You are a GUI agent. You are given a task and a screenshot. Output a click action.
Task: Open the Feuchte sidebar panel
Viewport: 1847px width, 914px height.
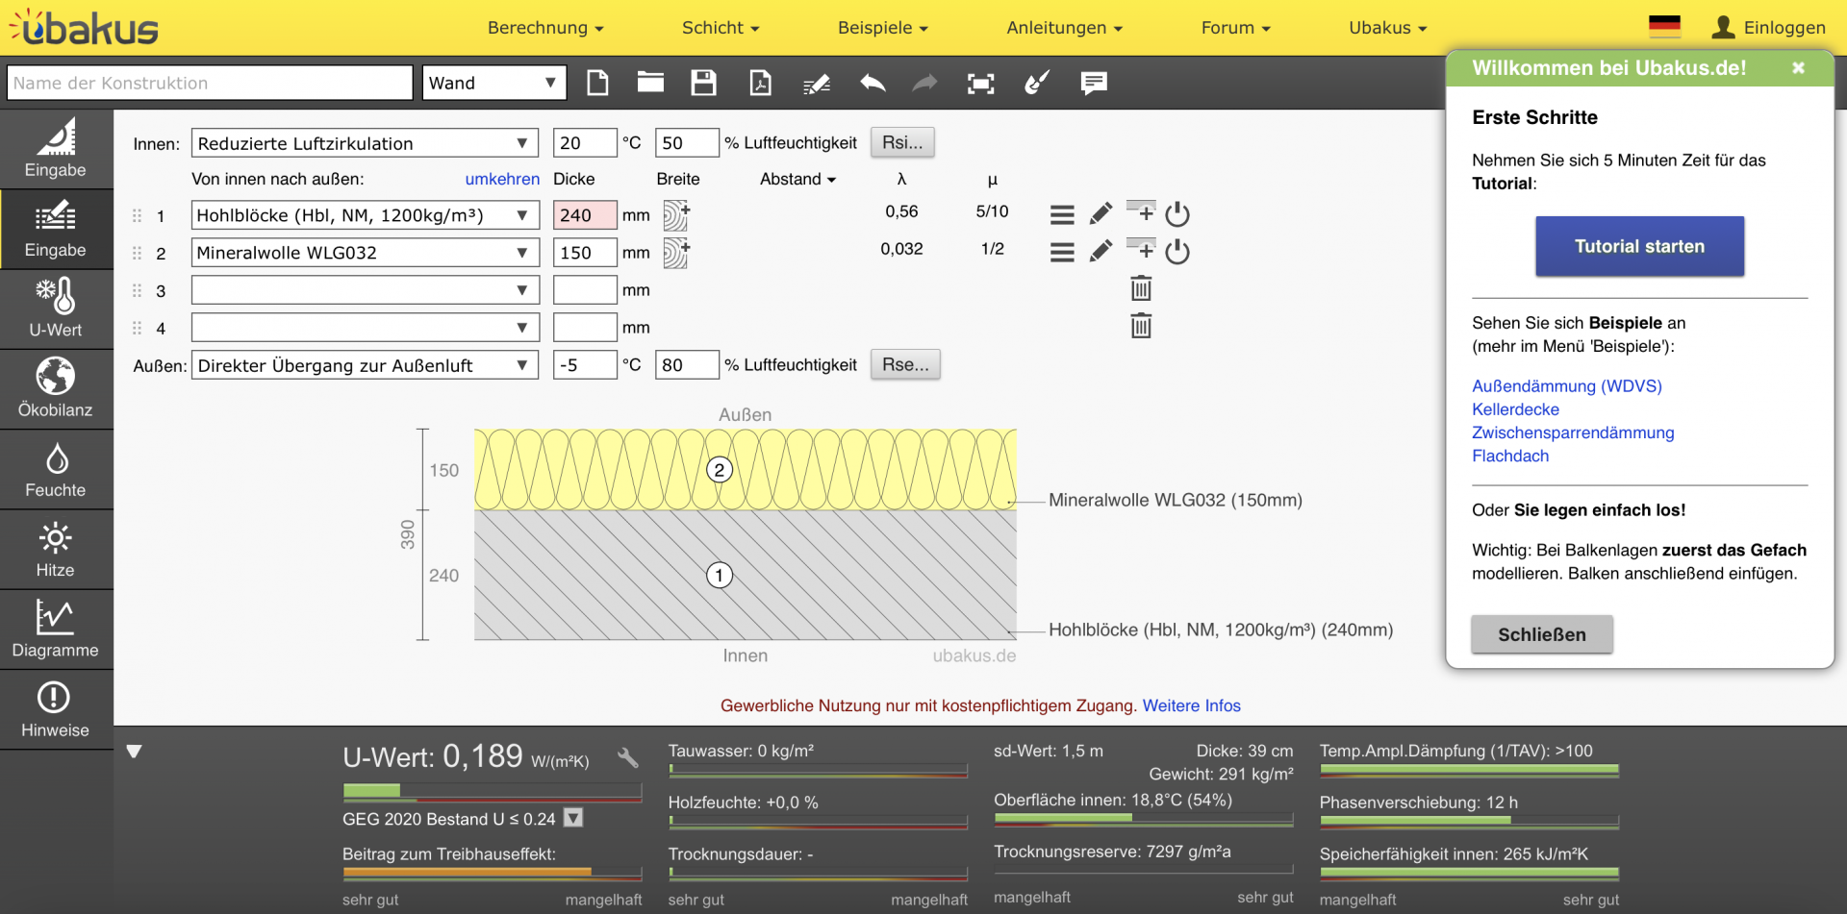click(56, 469)
